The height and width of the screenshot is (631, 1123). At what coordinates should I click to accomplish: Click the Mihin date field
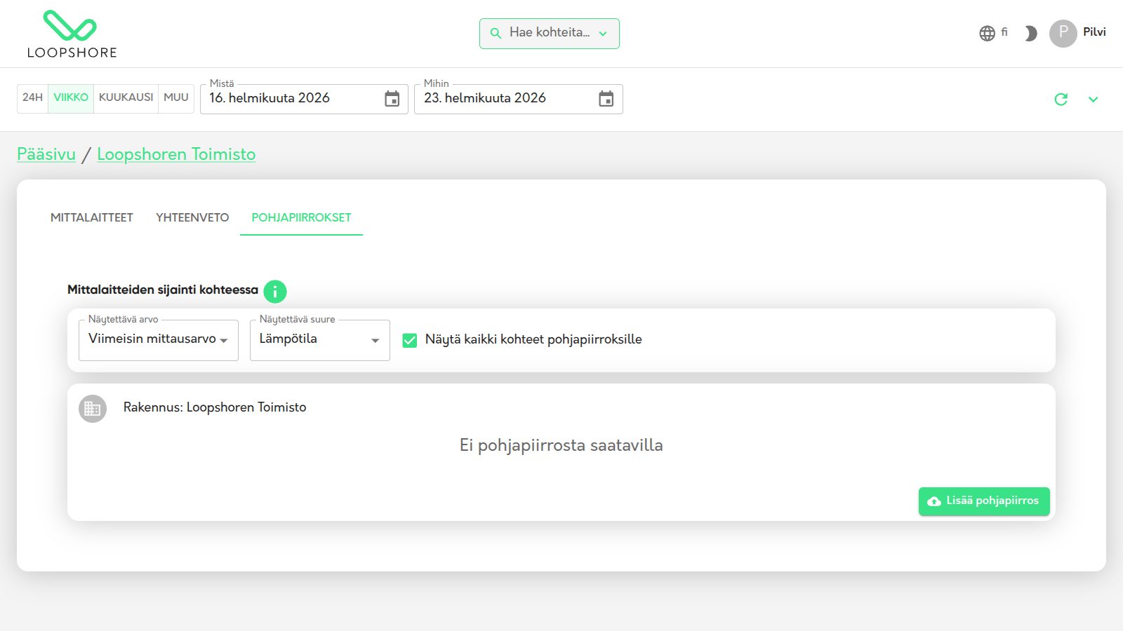coord(518,99)
